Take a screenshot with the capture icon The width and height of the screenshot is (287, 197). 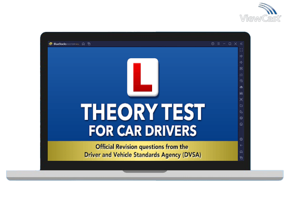241,99
